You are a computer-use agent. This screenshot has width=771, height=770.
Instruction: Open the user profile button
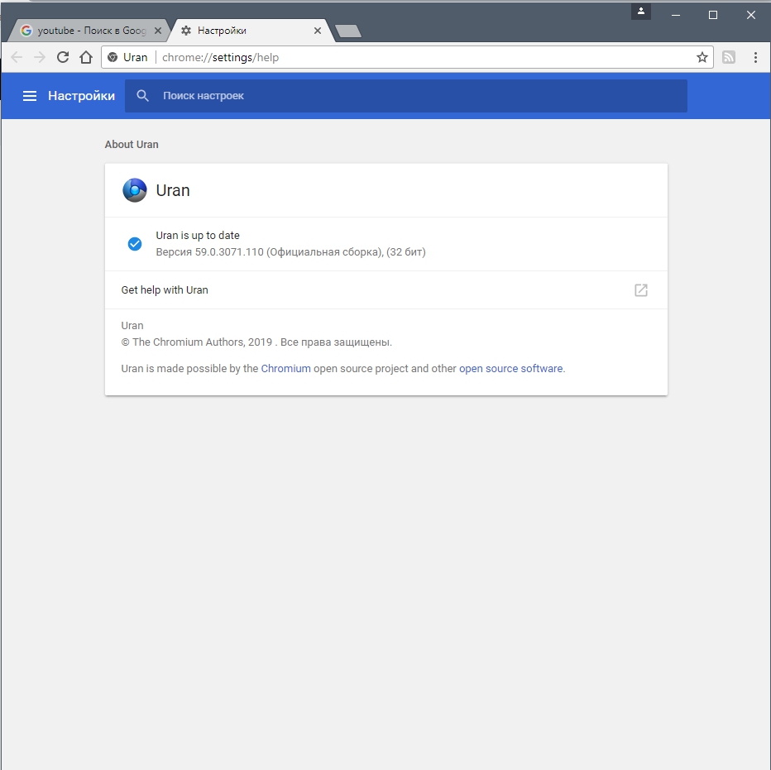(640, 12)
